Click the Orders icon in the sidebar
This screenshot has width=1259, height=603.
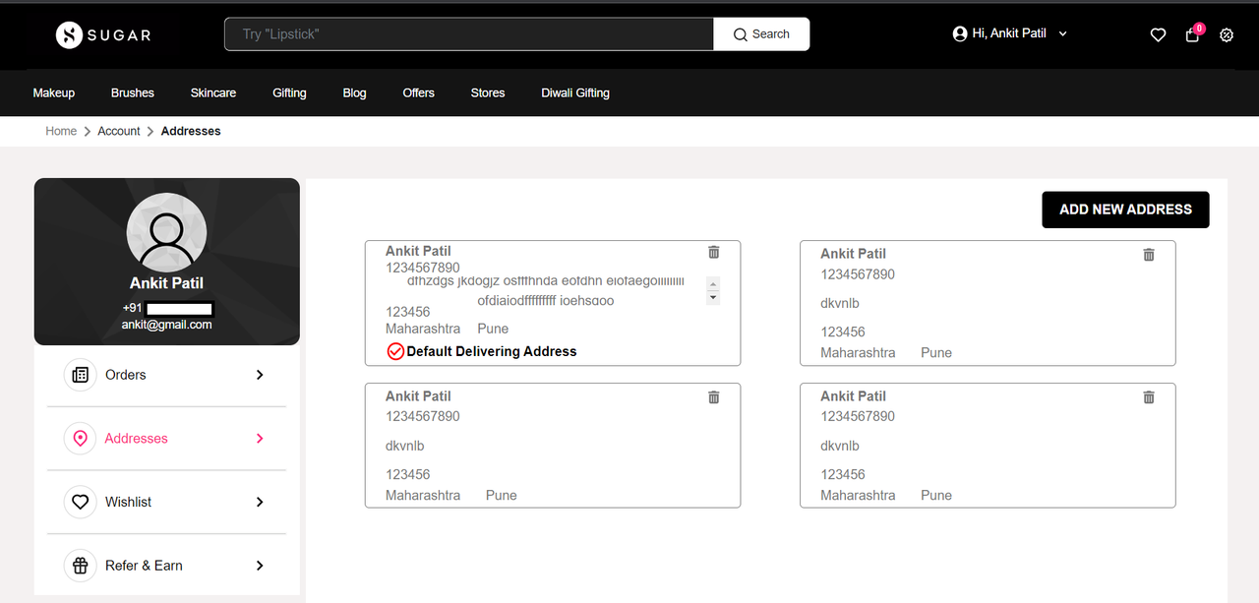80,375
